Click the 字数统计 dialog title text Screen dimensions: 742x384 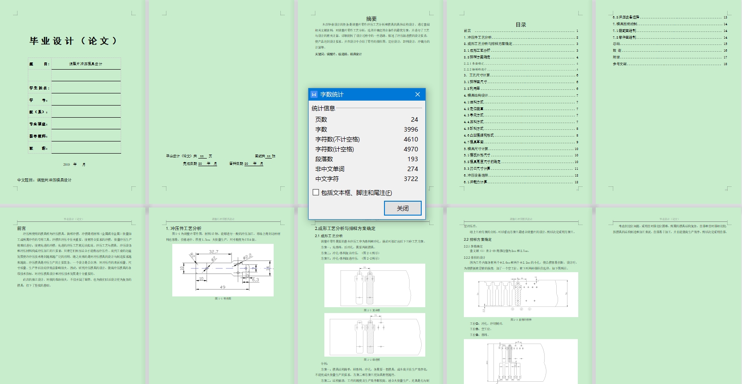coord(332,94)
